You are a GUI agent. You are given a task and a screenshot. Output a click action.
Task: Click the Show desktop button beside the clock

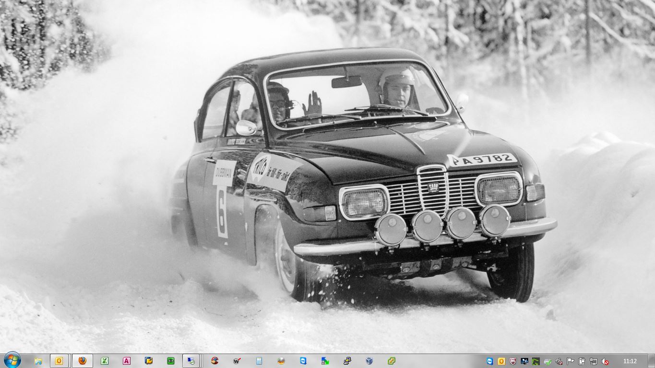651,361
